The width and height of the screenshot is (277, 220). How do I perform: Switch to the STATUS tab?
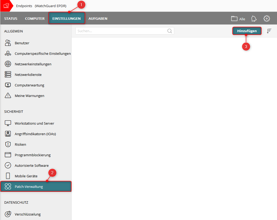(x=11, y=19)
